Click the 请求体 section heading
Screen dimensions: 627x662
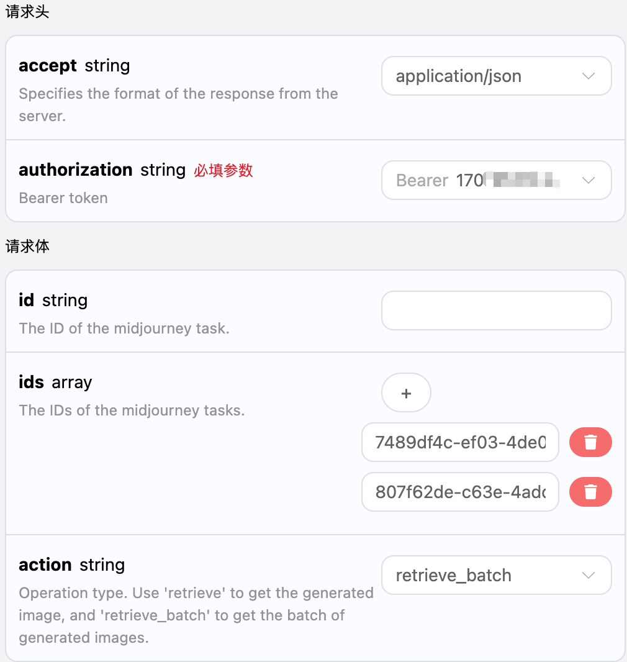point(27,247)
